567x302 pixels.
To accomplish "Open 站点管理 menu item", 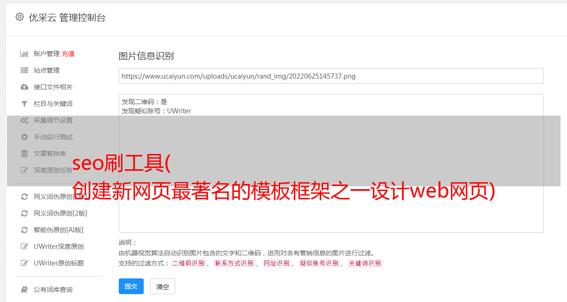I will [x=47, y=70].
